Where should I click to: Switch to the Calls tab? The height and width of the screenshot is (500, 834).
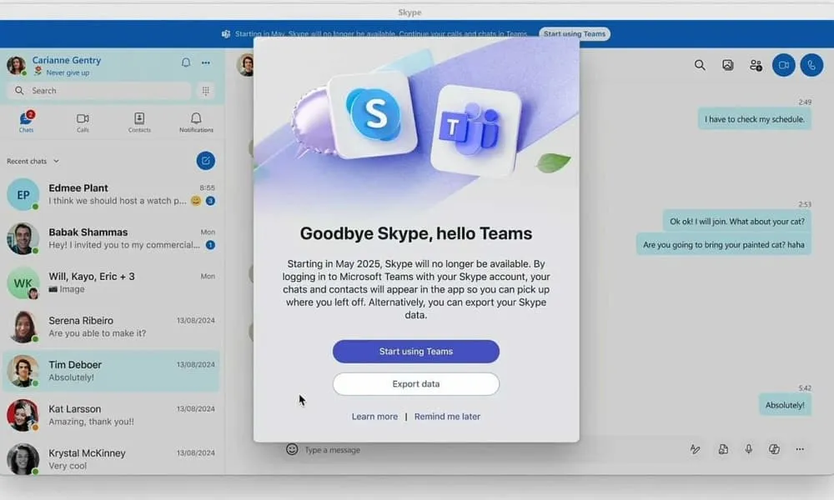(83, 122)
